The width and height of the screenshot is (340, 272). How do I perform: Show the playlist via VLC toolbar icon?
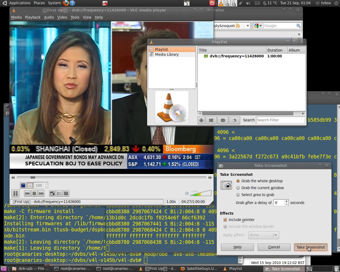59,193
